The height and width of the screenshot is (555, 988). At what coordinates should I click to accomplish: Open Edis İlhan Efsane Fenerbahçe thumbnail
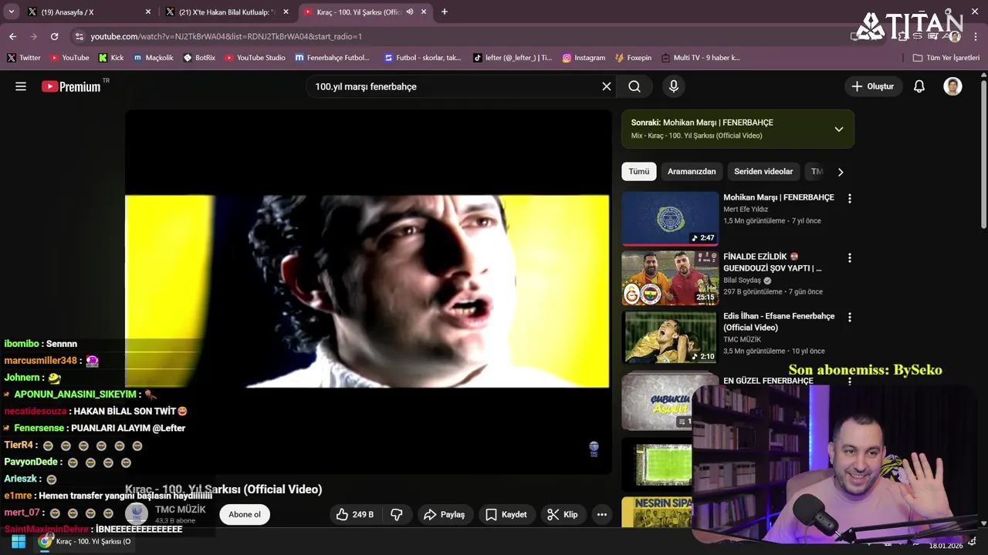click(670, 337)
